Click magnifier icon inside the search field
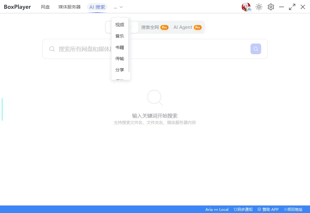 pyautogui.click(x=52, y=49)
